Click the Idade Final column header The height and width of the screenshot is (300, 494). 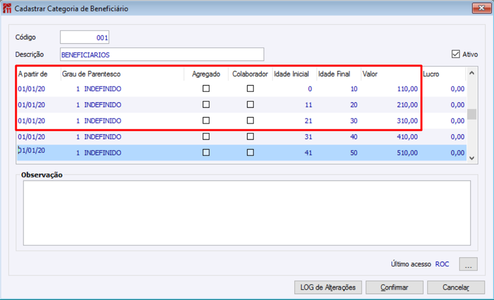point(338,74)
